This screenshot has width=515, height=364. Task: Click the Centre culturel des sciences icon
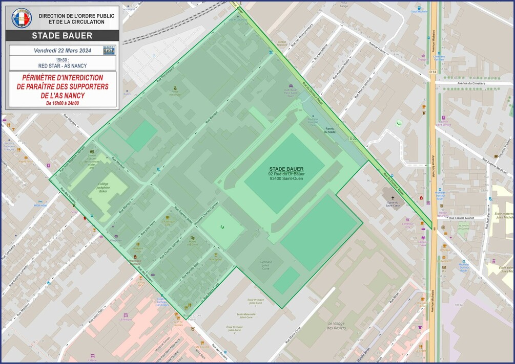92,151
